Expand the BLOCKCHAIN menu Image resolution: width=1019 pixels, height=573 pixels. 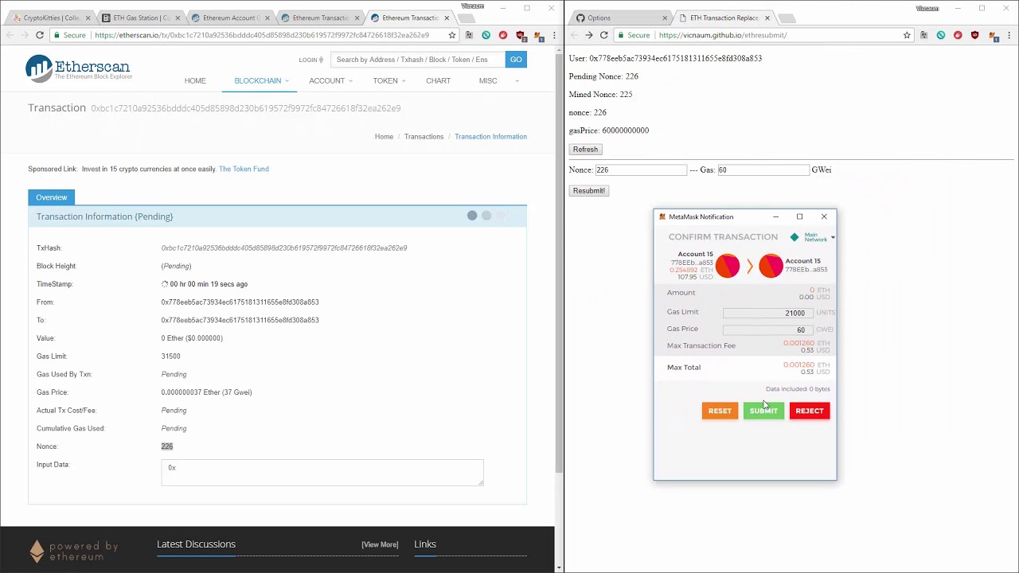[261, 80]
